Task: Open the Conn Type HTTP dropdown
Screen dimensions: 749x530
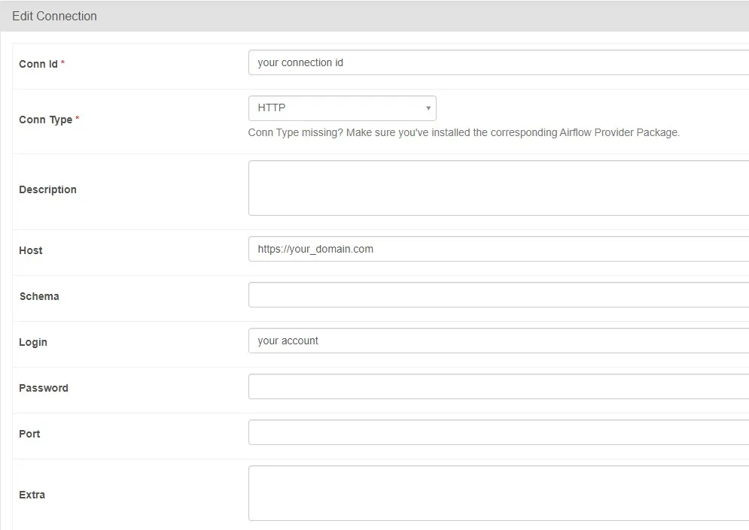Action: click(x=342, y=108)
